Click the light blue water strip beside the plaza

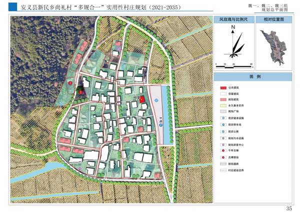tap(166, 115)
